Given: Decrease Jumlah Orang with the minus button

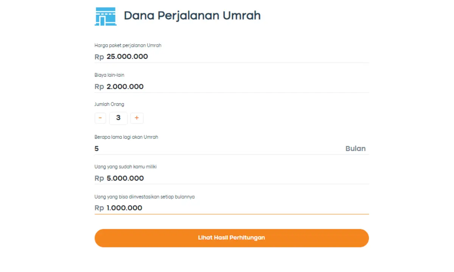Looking at the screenshot, I should tap(100, 118).
